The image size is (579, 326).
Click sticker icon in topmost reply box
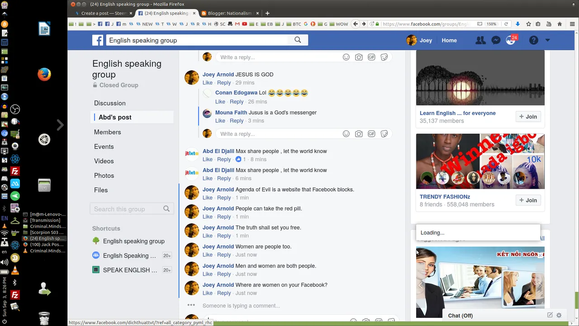(384, 57)
